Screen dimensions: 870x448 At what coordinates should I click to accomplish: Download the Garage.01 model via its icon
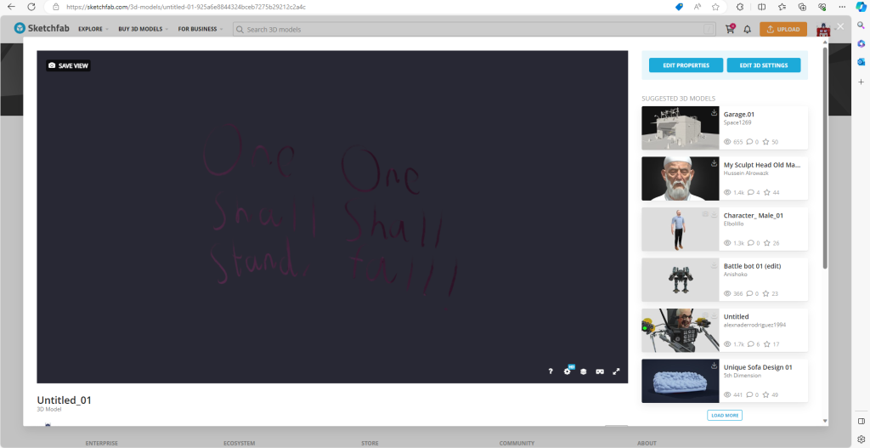[x=714, y=112]
